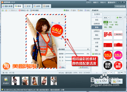Screen dimensions: 127x92
Task: Click the 添加图片 add image button
Action: click(x=6, y=81)
